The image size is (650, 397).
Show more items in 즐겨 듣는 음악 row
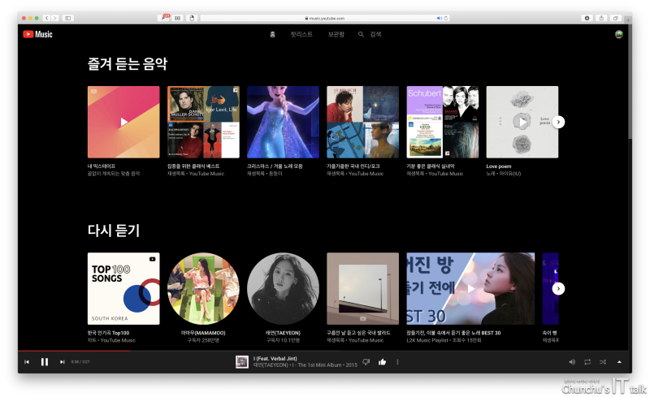(x=558, y=122)
